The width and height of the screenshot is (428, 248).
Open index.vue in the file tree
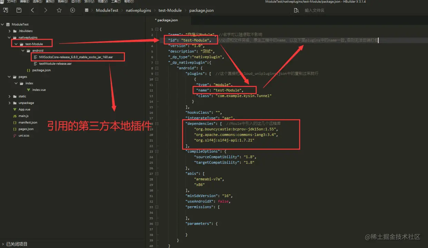[39, 90]
